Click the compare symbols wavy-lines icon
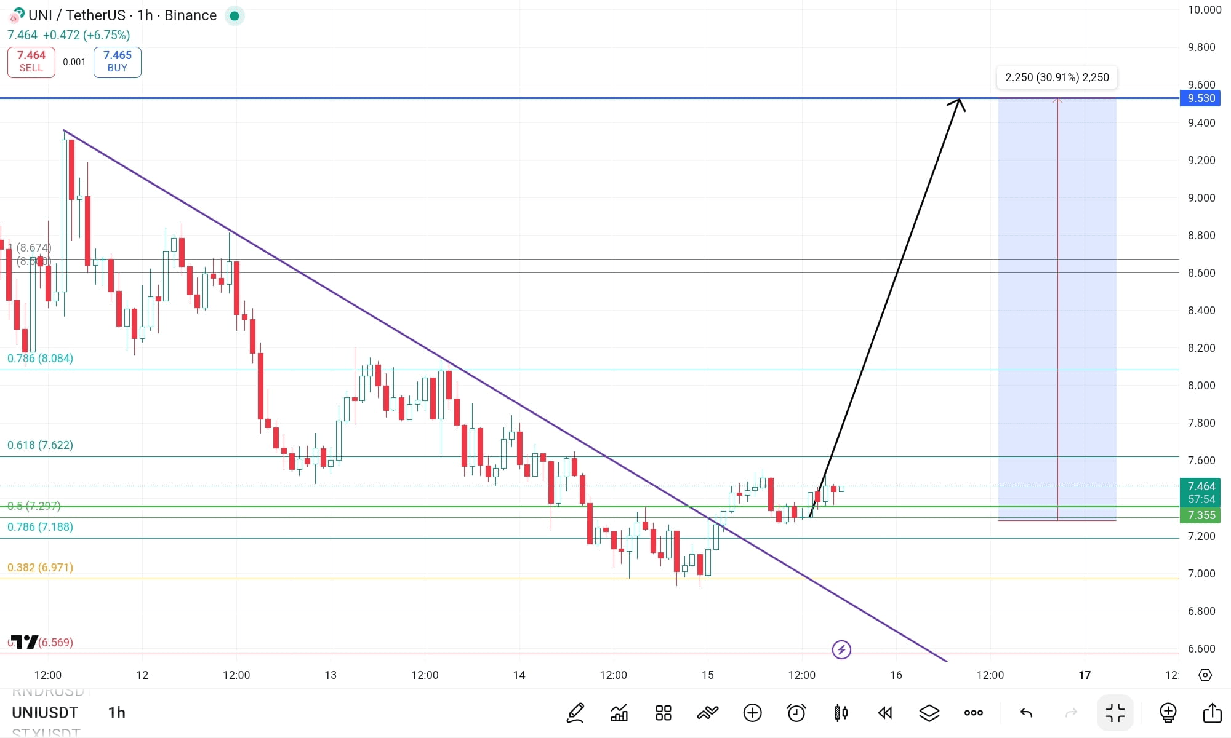This screenshot has width=1231, height=738. click(x=708, y=713)
